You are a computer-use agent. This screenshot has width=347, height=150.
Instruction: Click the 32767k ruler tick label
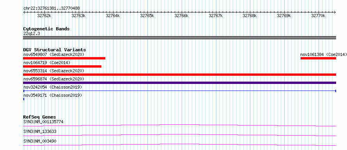tap(216, 16)
